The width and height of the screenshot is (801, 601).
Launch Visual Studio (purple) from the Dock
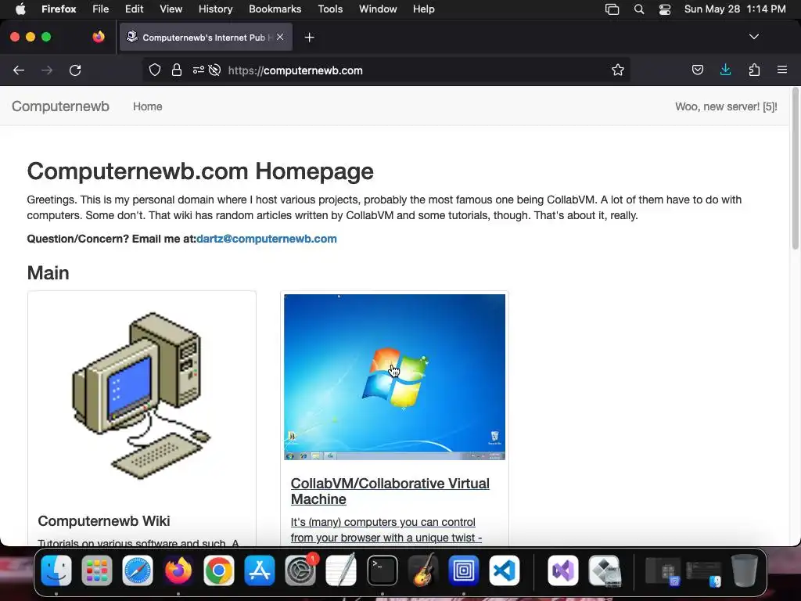point(563,570)
